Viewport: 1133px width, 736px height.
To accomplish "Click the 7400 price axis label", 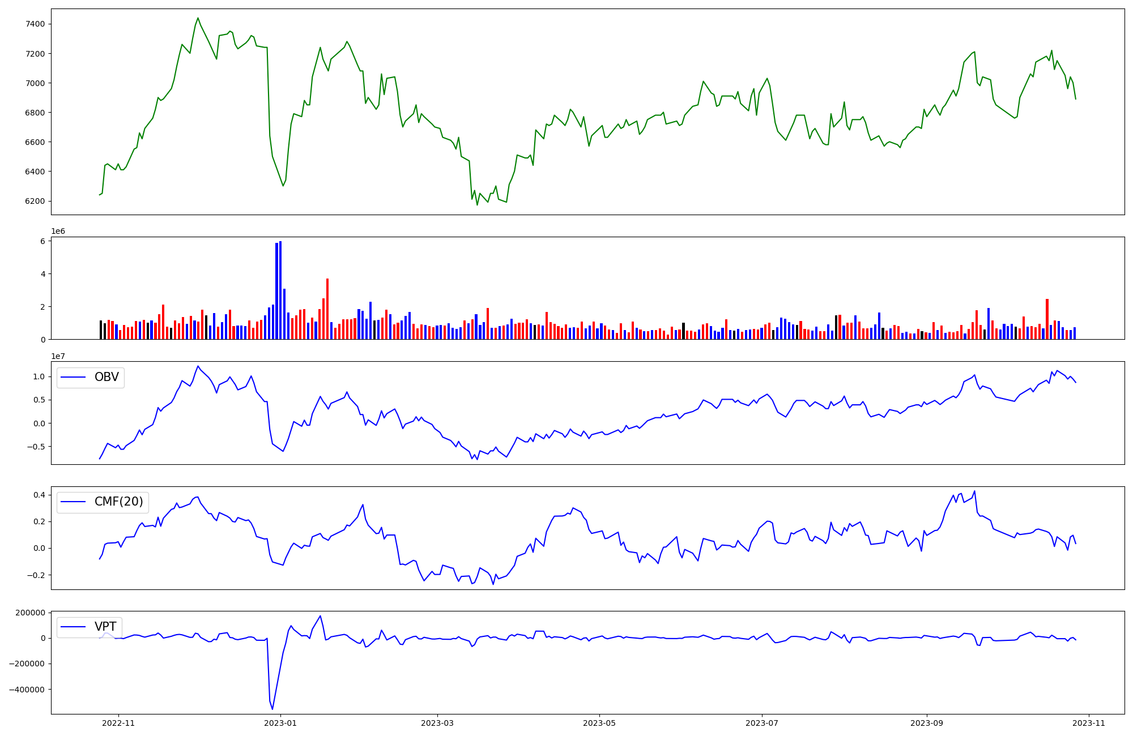I will pos(35,24).
